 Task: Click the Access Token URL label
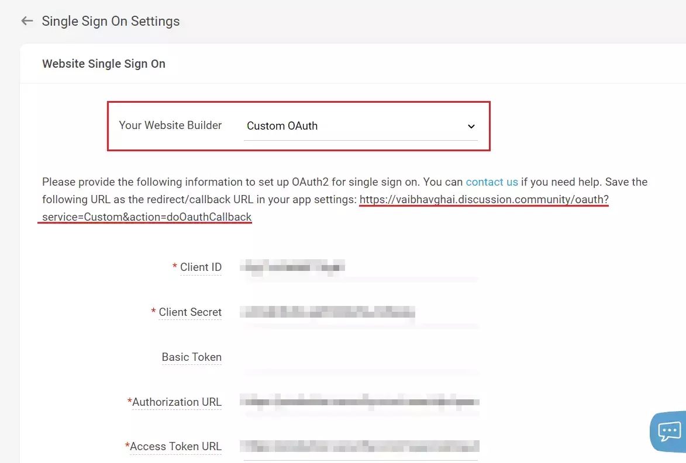pos(175,447)
